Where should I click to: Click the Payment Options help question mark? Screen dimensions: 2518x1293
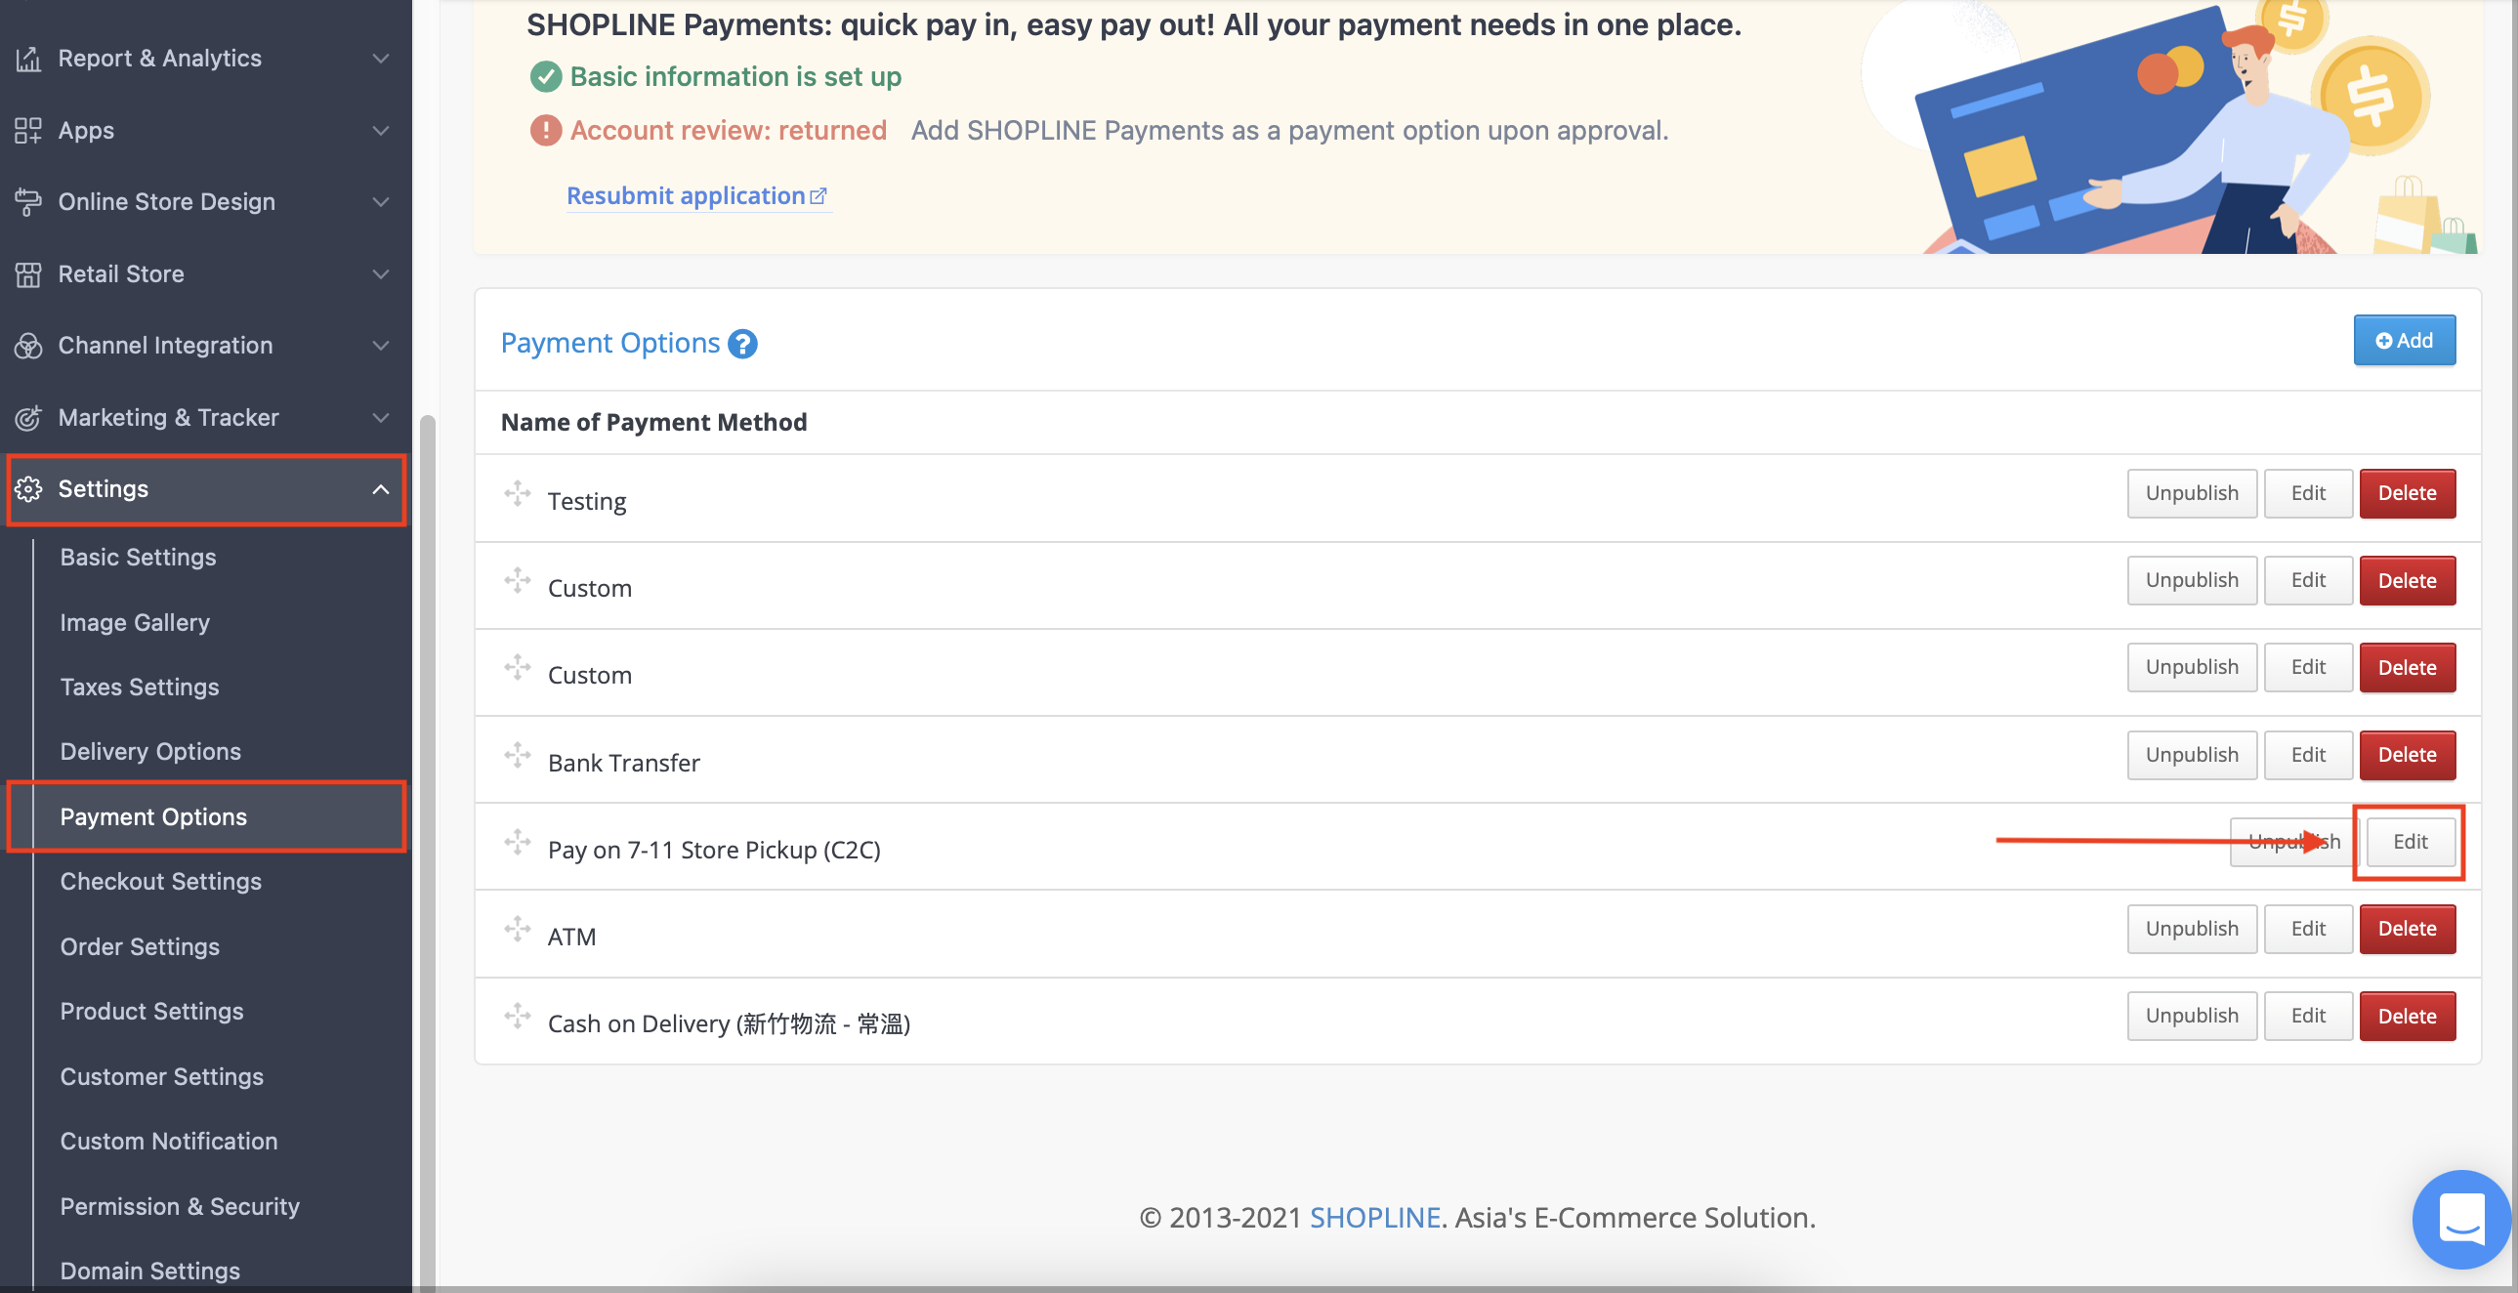click(743, 344)
